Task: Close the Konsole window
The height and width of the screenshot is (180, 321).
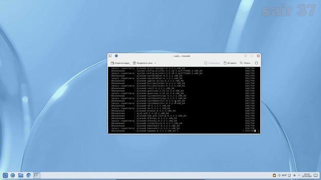Action: click(x=258, y=56)
